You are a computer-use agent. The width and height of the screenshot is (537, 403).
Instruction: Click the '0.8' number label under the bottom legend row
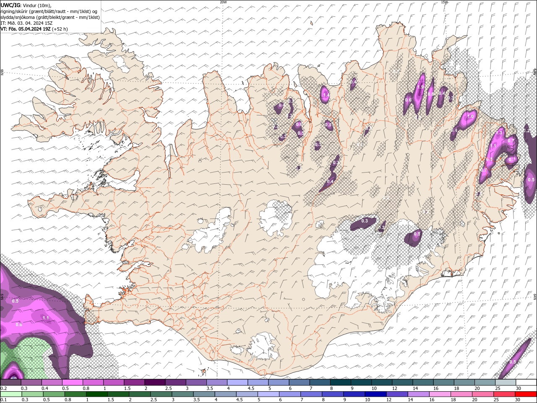pyautogui.click(x=68, y=400)
